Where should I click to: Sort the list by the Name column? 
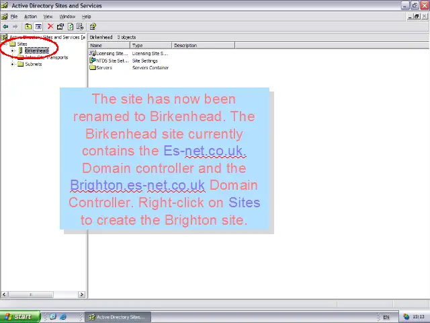(x=109, y=45)
